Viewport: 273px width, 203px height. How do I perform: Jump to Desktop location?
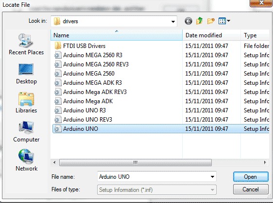tap(26, 74)
